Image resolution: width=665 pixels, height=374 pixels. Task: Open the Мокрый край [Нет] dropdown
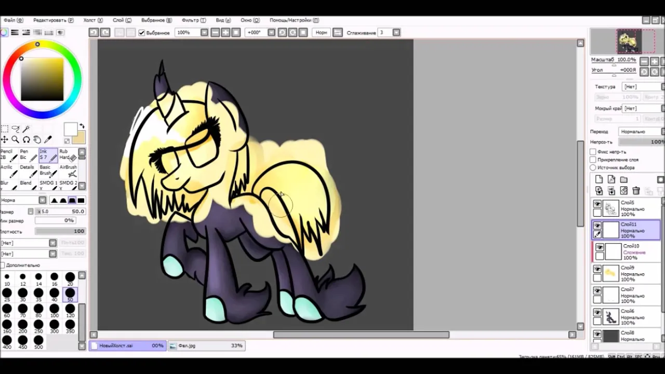pos(643,108)
